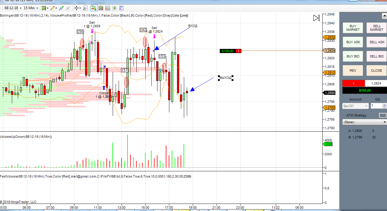Click the 1,2800 current price marker
Screen dimensions: 387x211
click(x=329, y=93)
